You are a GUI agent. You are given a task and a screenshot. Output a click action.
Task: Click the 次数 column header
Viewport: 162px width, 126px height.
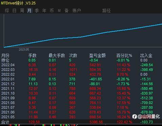73,55
